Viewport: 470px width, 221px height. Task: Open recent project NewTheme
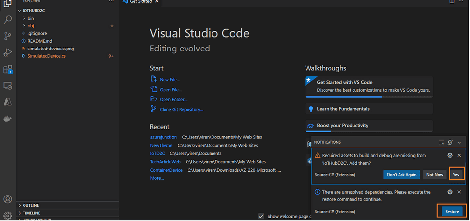tap(161, 145)
